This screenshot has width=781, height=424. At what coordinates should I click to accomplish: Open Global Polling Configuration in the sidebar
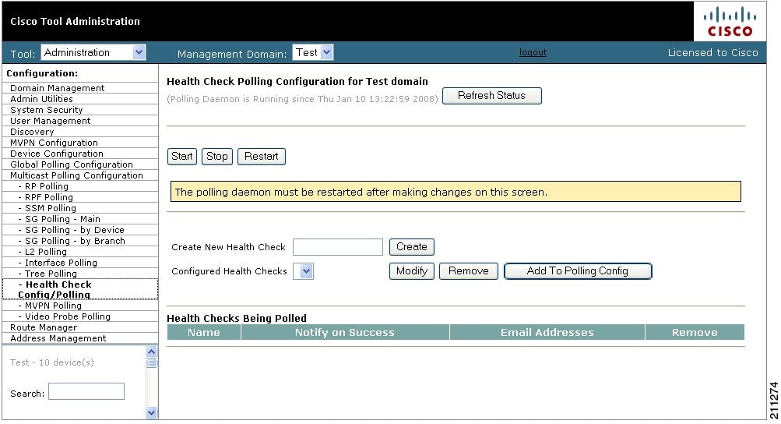pos(71,165)
